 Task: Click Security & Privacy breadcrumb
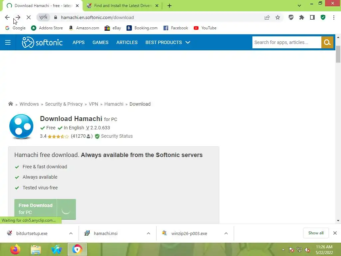point(64,104)
